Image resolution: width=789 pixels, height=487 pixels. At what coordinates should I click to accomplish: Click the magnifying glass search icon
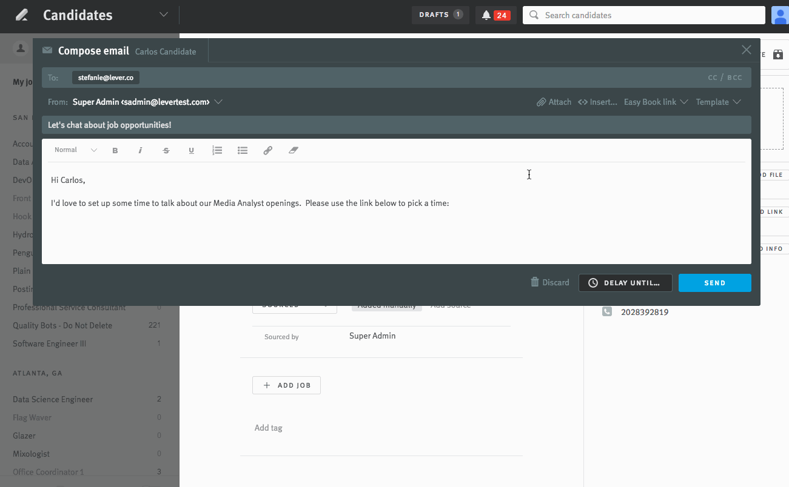pos(534,15)
